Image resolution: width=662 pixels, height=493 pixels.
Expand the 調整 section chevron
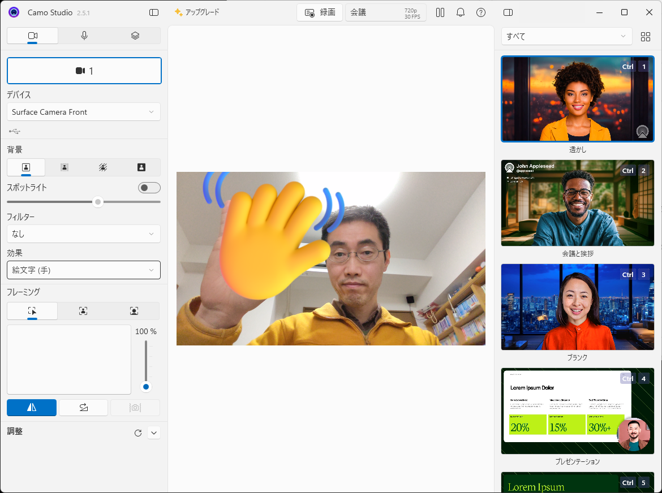(154, 433)
